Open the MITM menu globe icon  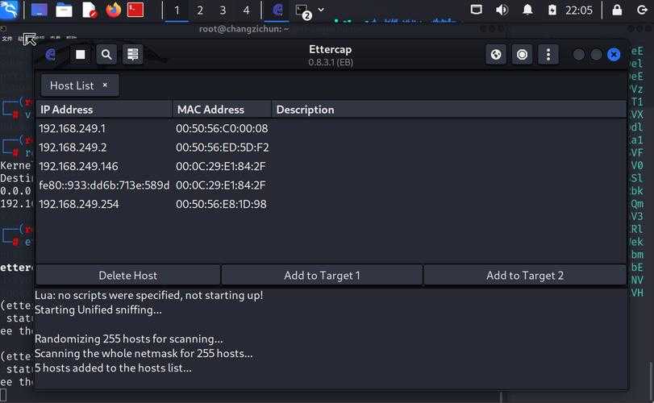(x=496, y=55)
